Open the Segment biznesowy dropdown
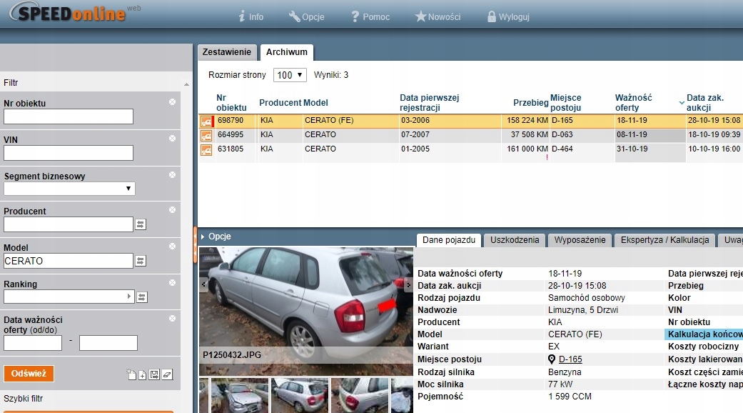The height and width of the screenshot is (413, 743). (x=69, y=189)
